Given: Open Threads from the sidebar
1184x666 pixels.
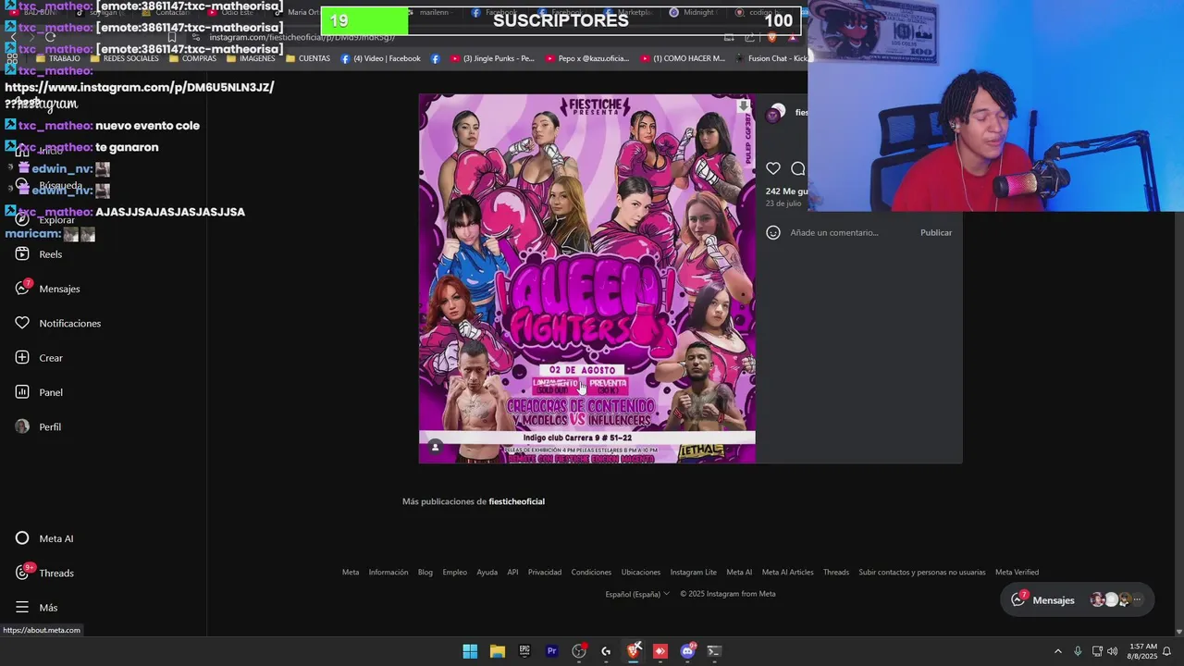Looking at the screenshot, I should coord(44,573).
